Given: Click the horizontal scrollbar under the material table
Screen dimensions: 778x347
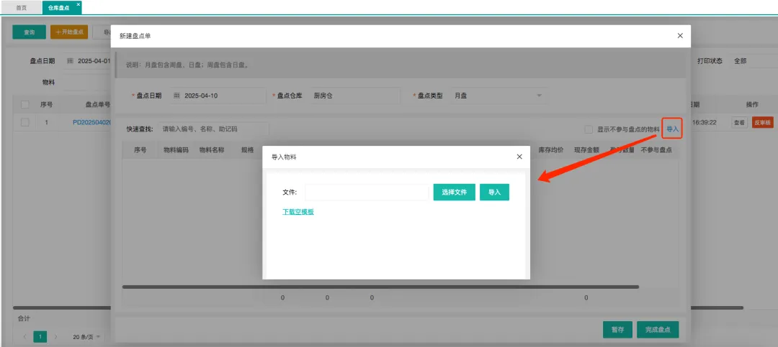Looking at the screenshot, I should point(380,287).
